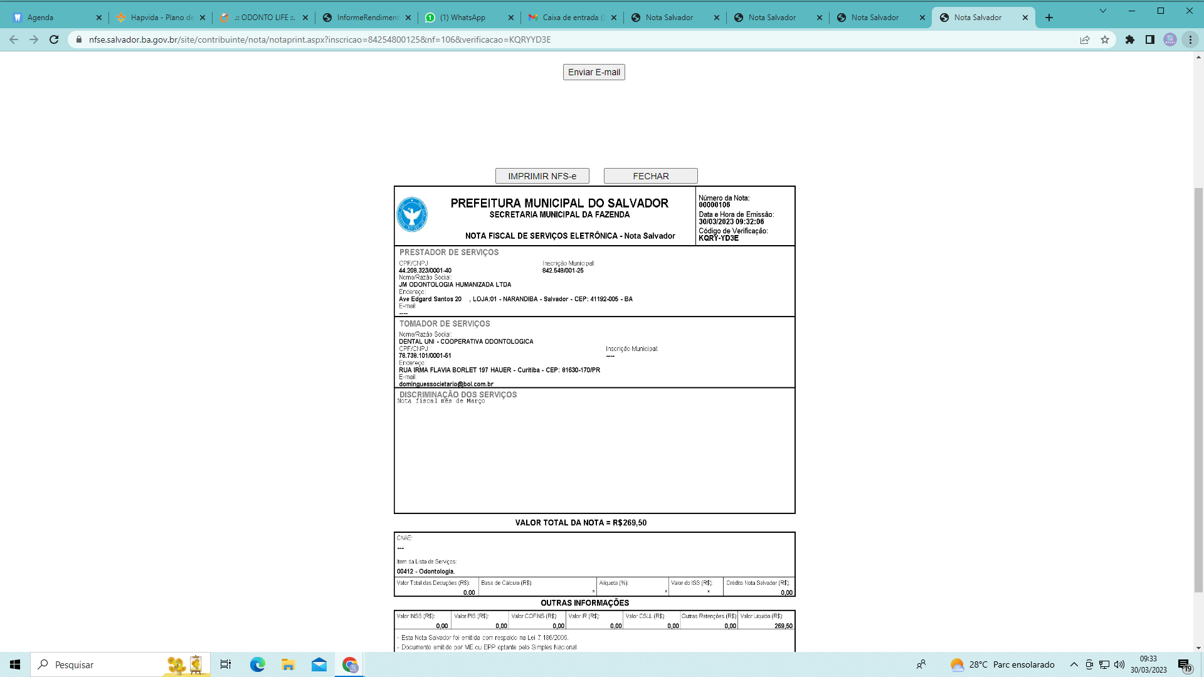Expand the tab search chevron
The image size is (1204, 677).
pyautogui.click(x=1103, y=11)
